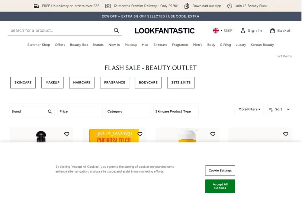
Task: Open the Skincare navigation menu
Action: coord(160,45)
